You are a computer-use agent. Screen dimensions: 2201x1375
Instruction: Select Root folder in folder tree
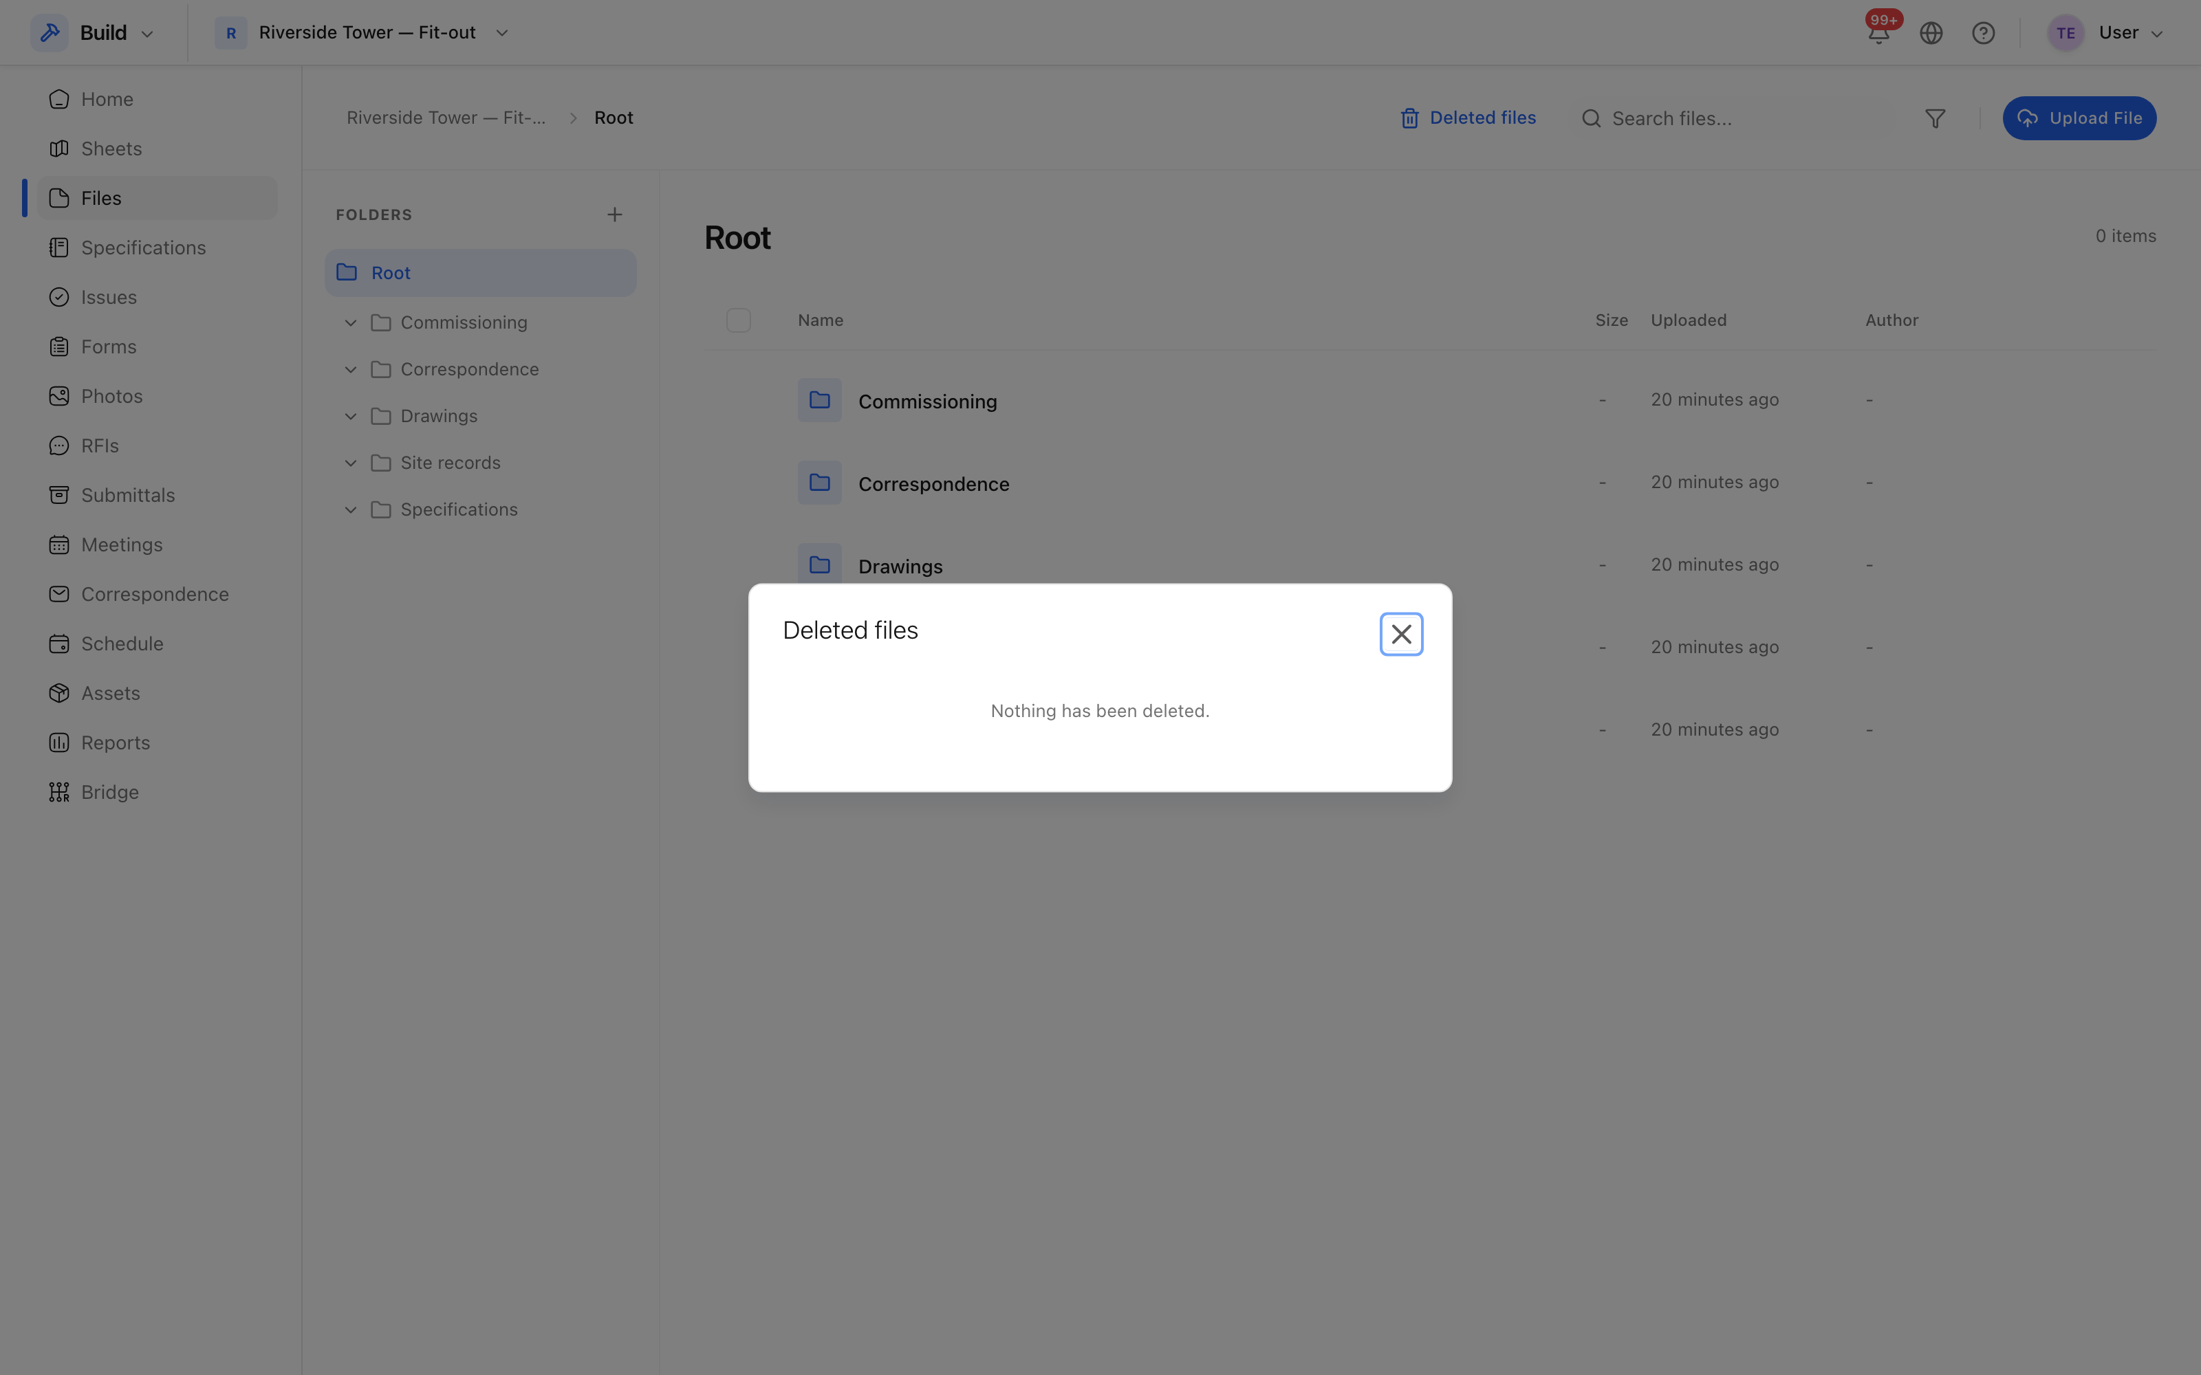480,273
